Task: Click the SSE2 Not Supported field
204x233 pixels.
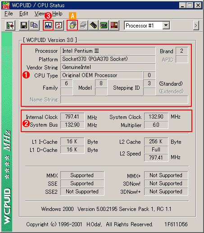Action: 82,192
